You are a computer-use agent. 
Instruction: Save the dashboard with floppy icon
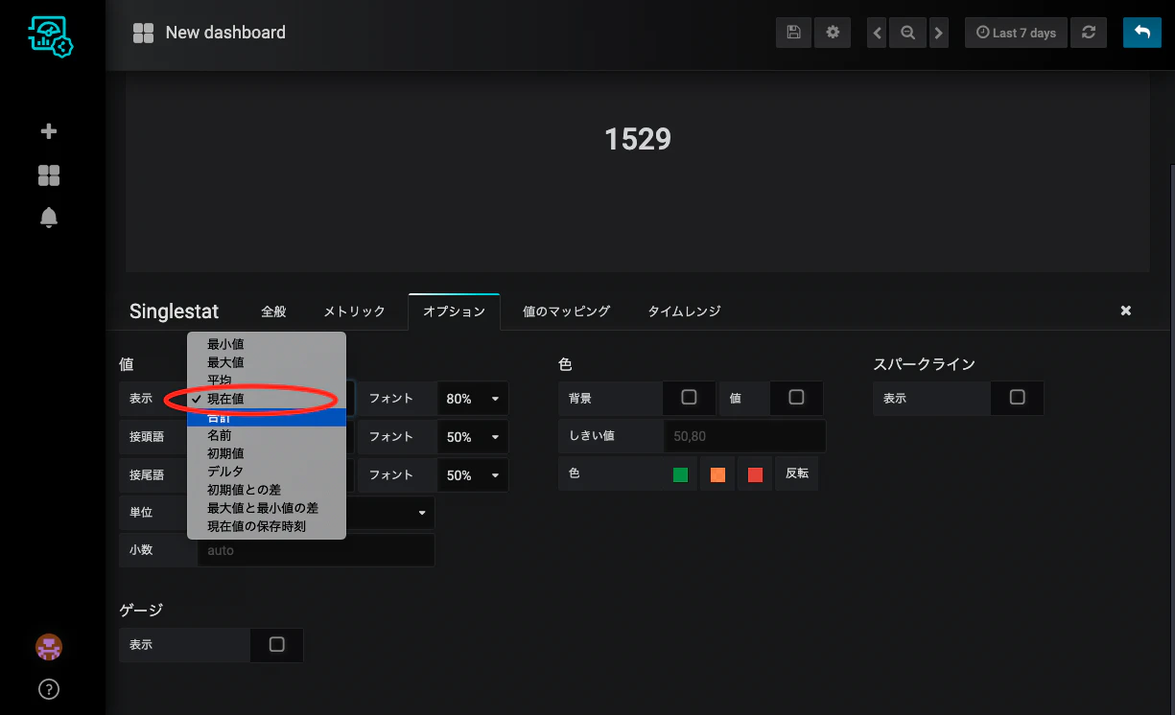pyautogui.click(x=793, y=33)
